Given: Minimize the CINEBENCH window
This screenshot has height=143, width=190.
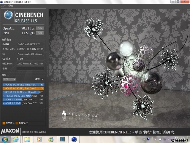Looking at the screenshot, I should tap(173, 2).
